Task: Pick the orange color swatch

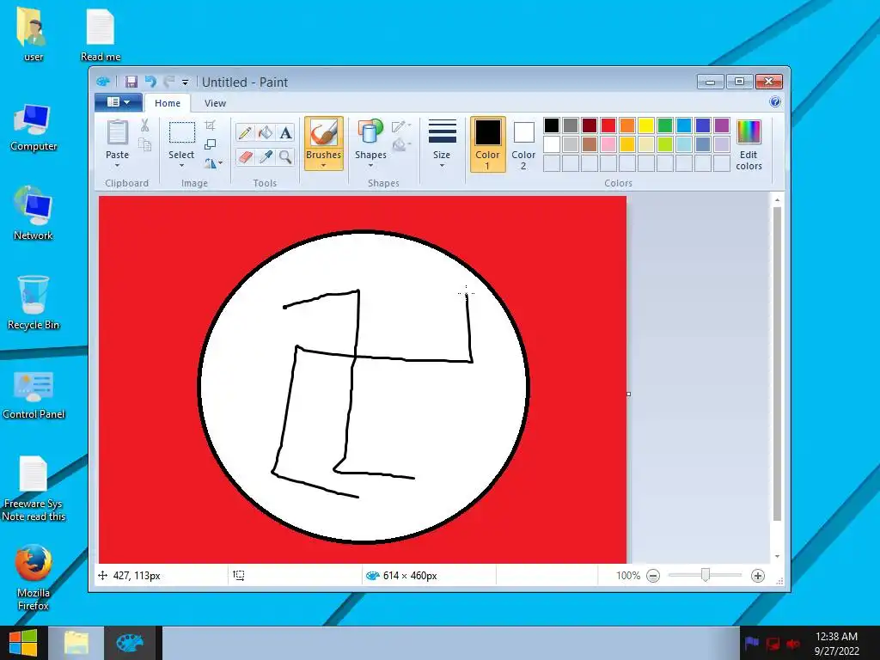Action: coord(626,125)
